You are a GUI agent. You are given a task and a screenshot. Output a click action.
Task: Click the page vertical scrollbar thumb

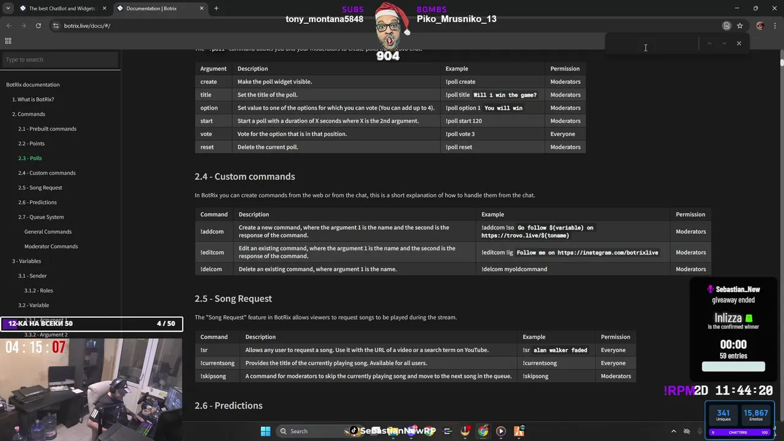(782, 62)
